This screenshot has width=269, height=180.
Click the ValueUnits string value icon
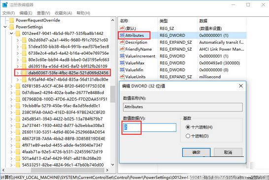click(x=122, y=77)
